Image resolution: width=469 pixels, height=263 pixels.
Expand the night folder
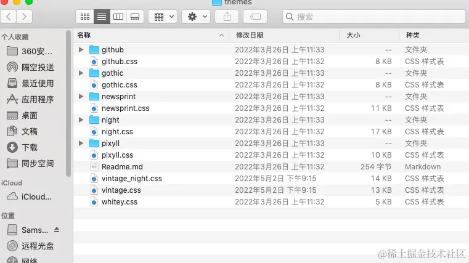pyautogui.click(x=81, y=120)
